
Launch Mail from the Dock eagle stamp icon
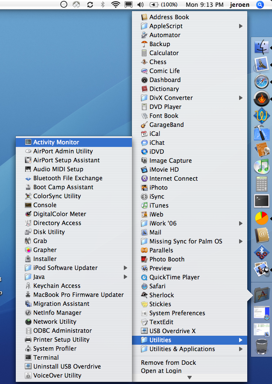click(x=262, y=64)
